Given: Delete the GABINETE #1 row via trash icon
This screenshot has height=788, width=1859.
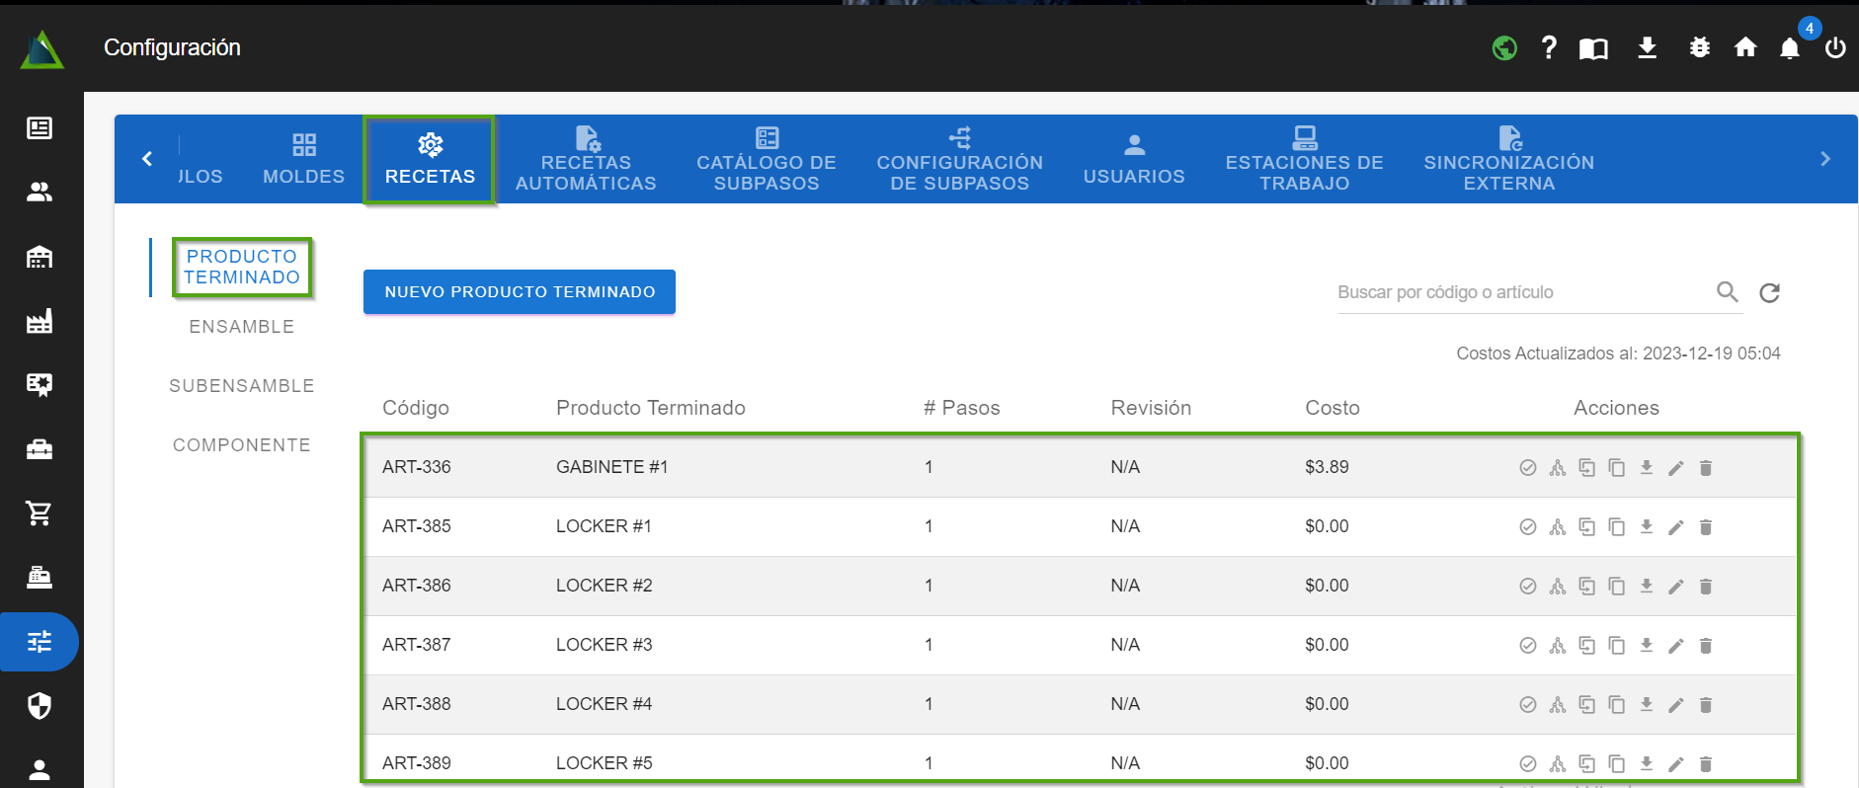Looking at the screenshot, I should coord(1705,468).
